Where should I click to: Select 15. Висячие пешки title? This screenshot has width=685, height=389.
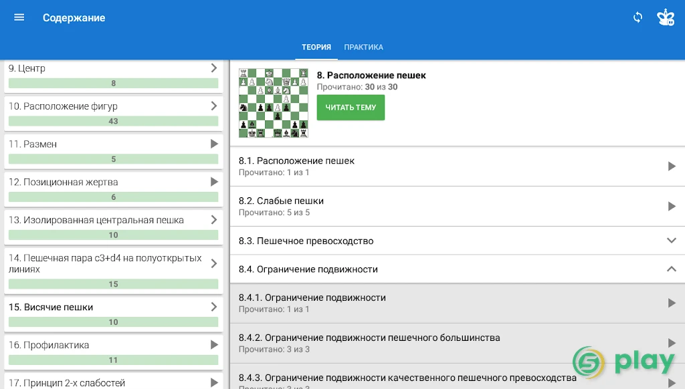tap(51, 307)
